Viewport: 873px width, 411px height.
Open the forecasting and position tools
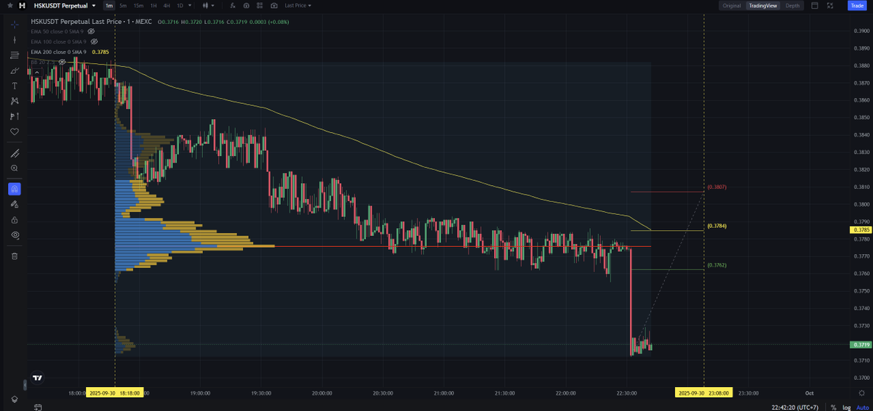[15, 116]
